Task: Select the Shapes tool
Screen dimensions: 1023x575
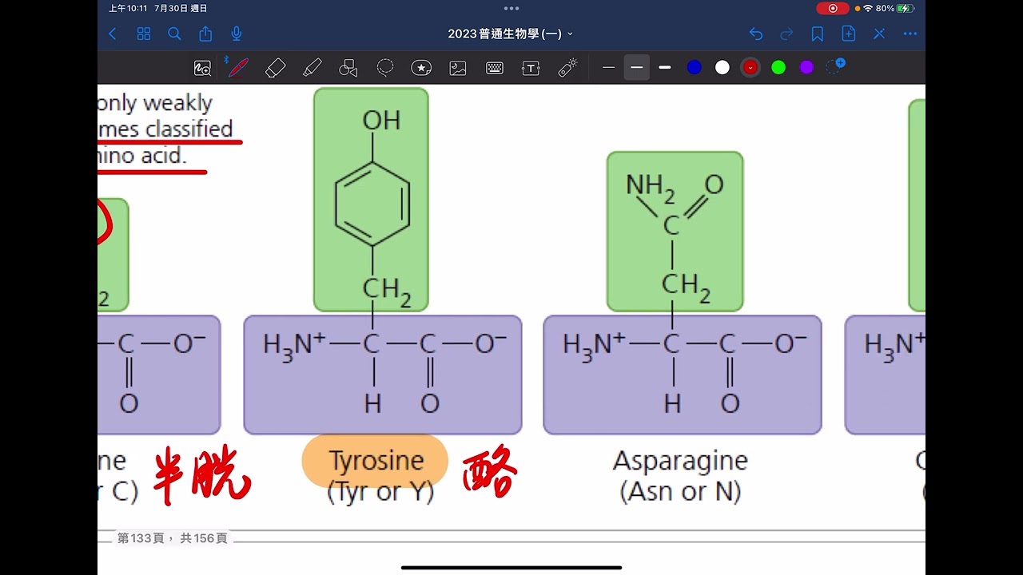Action: (x=348, y=68)
